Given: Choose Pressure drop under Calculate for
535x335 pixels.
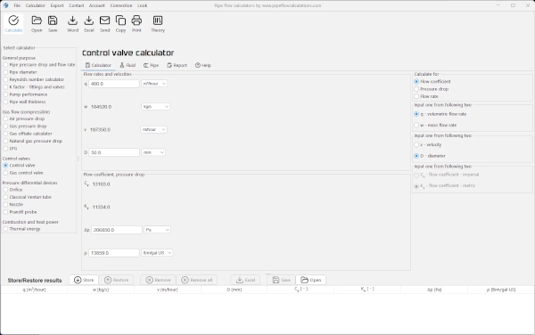Looking at the screenshot, I should click(432, 89).
